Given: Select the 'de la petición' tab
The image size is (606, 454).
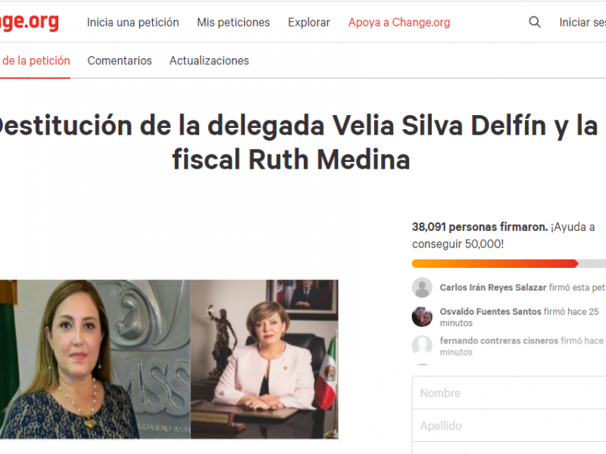Looking at the screenshot, I should click(x=35, y=61).
